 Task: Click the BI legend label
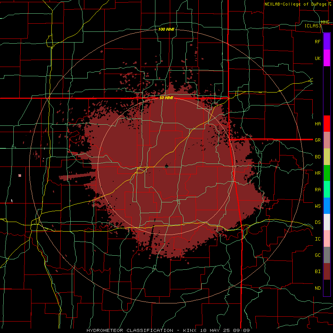tap(317, 272)
